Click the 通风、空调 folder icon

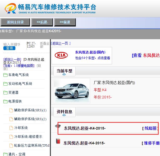coord(5,154)
